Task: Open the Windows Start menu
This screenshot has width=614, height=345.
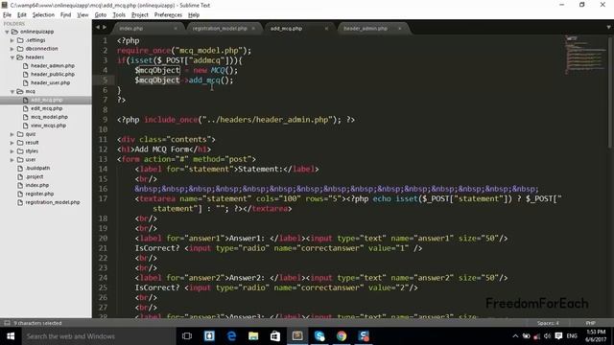Action: click(x=11, y=336)
